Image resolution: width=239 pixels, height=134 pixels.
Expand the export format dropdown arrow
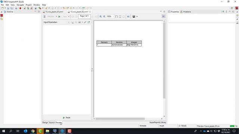pyautogui.click(x=137, y=16)
